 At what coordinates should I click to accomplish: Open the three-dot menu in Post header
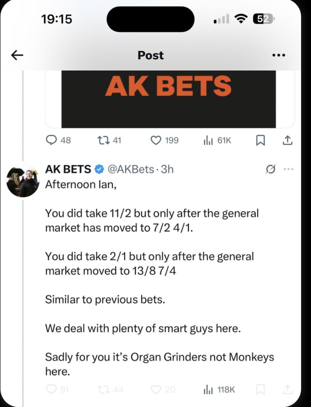[279, 56]
